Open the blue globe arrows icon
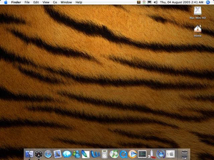The image size is (214, 160). pyautogui.click(x=161, y=154)
